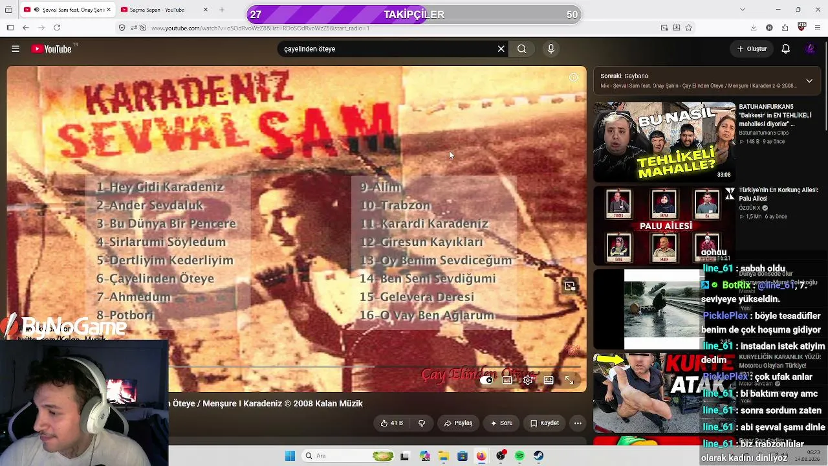
Task: Open a new browser tab
Action: click(222, 10)
